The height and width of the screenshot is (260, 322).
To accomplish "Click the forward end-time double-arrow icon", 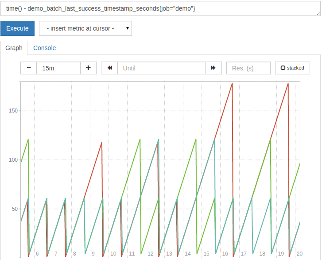I will point(213,68).
